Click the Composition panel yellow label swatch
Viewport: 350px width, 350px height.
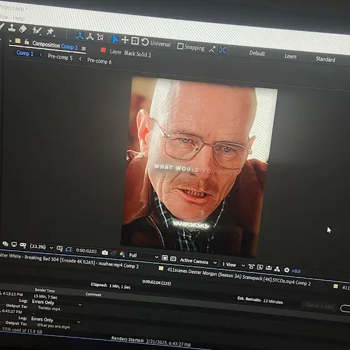(18, 41)
